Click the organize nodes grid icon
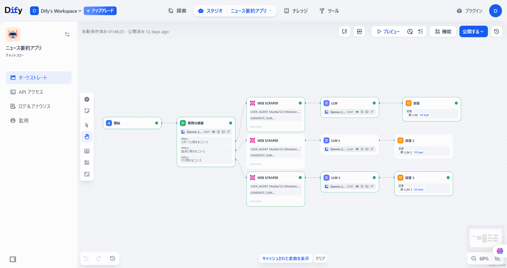507x268 pixels. pyautogui.click(x=87, y=162)
